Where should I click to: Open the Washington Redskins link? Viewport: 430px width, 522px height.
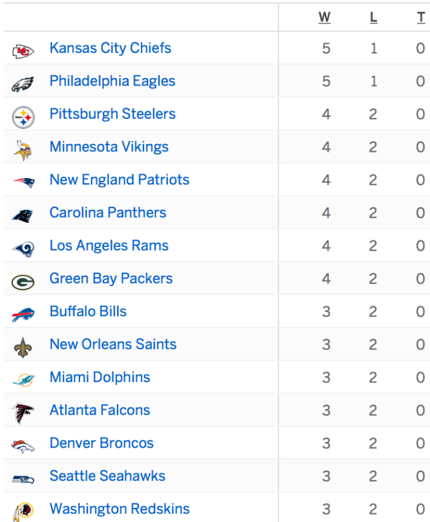(x=119, y=509)
